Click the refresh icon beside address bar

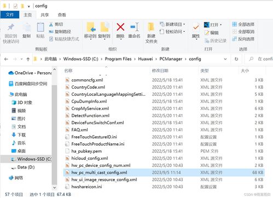point(236,59)
